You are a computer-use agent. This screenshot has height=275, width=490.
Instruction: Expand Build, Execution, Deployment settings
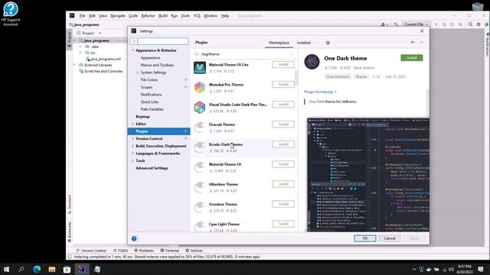pyautogui.click(x=132, y=146)
